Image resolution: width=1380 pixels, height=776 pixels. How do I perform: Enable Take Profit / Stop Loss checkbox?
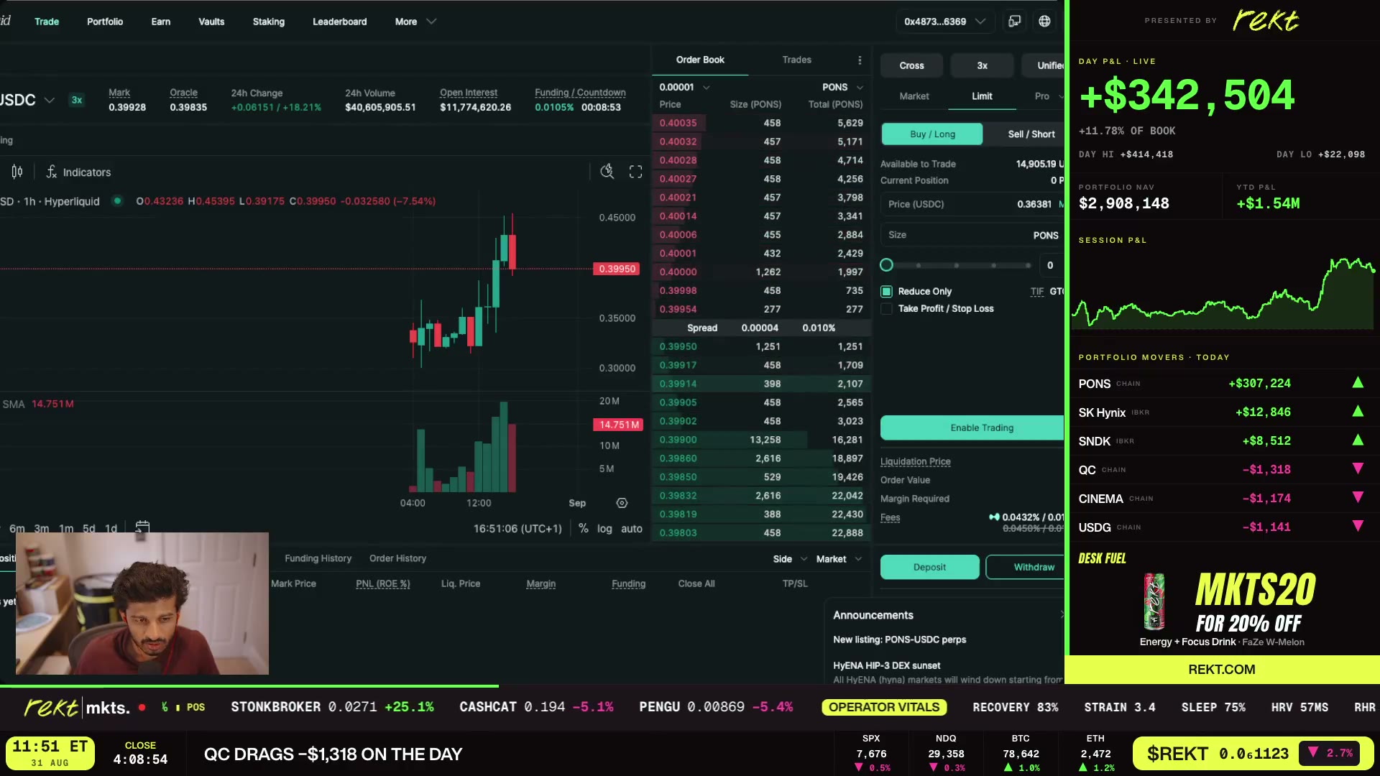pos(886,308)
